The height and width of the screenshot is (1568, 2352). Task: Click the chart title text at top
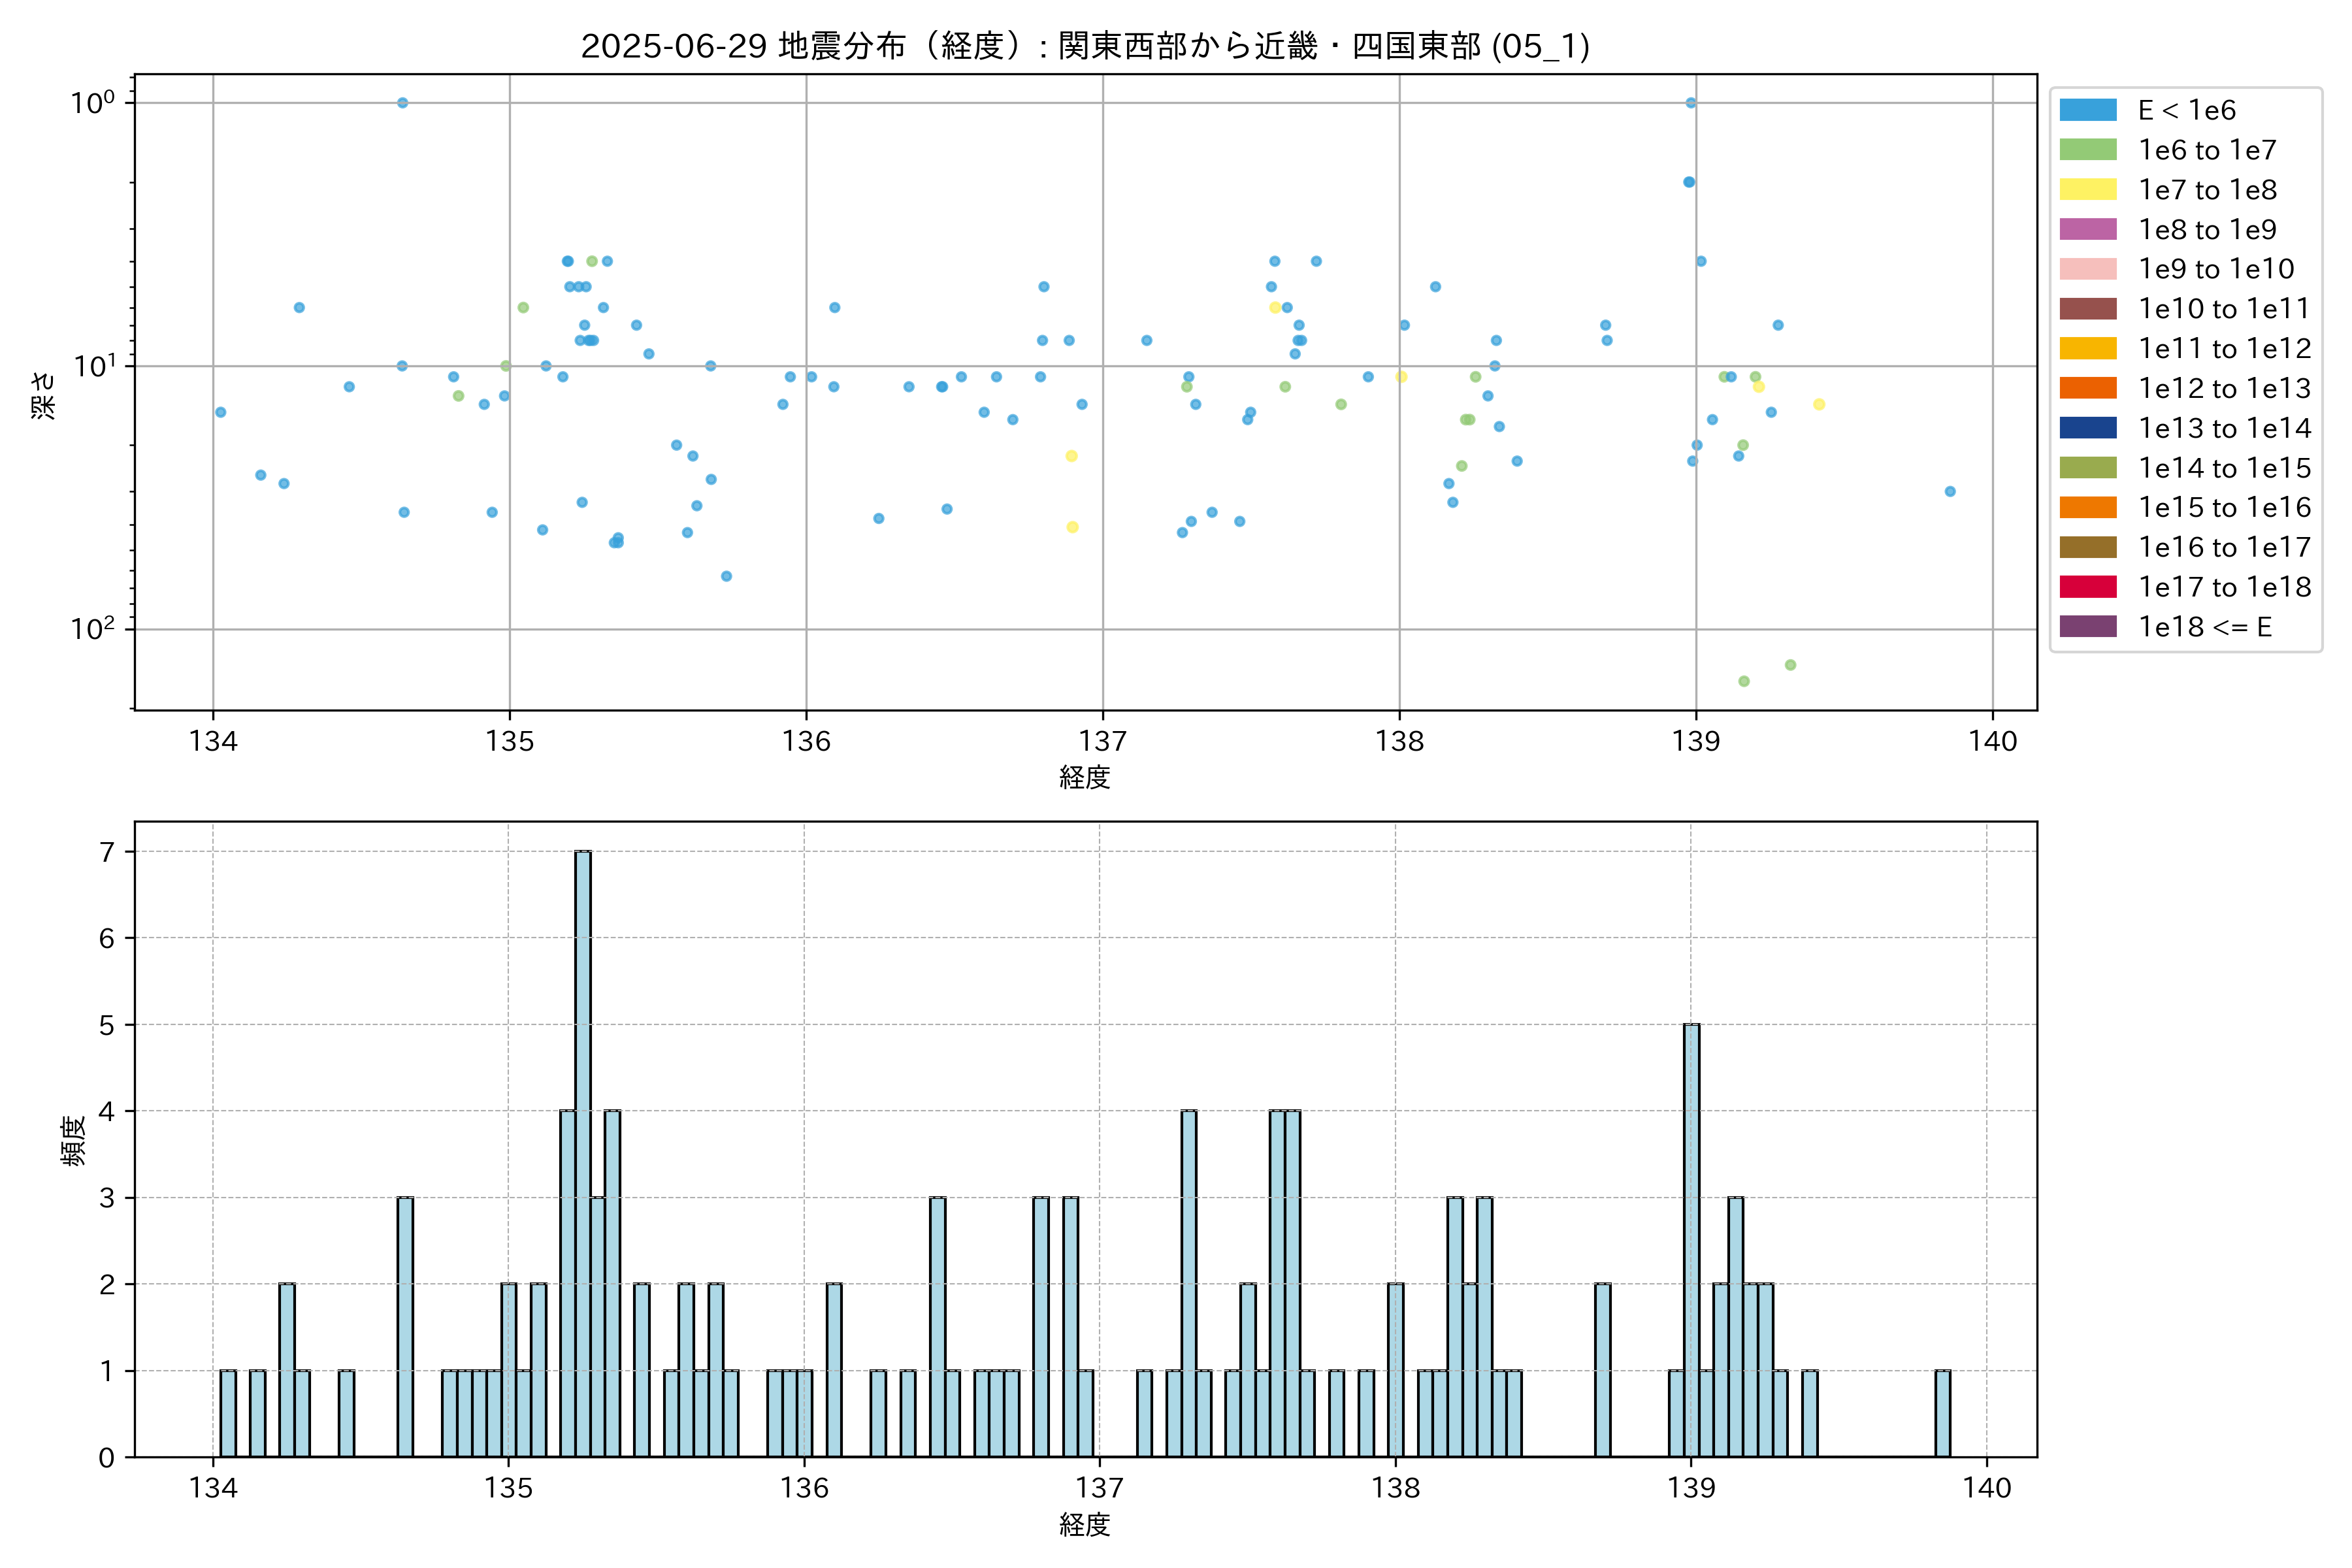pos(1085,46)
